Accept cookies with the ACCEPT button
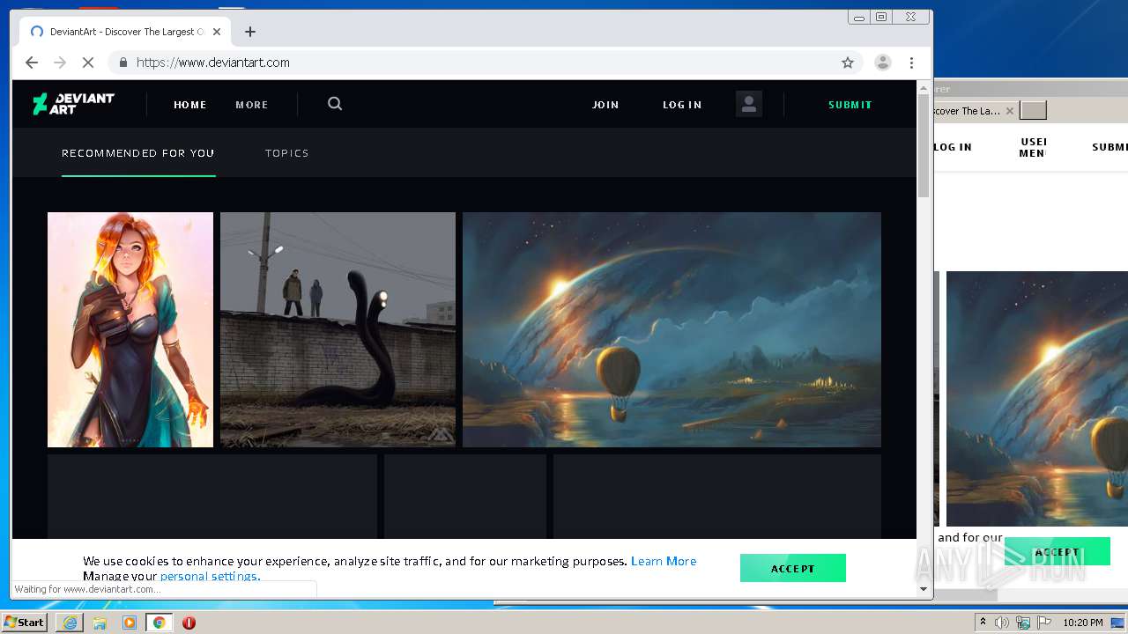Screen dimensions: 1128x634 tap(793, 568)
